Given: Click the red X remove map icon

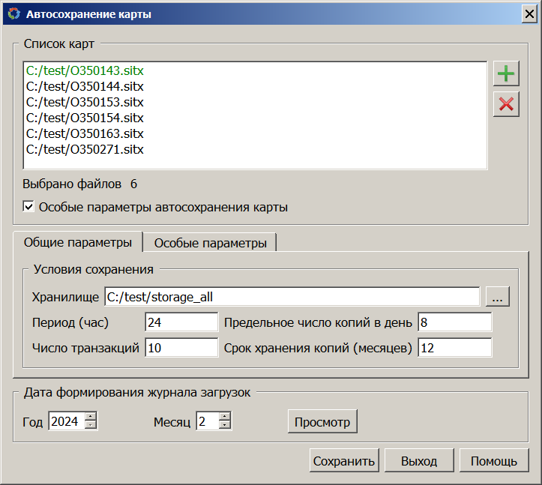Looking at the screenshot, I should [507, 104].
